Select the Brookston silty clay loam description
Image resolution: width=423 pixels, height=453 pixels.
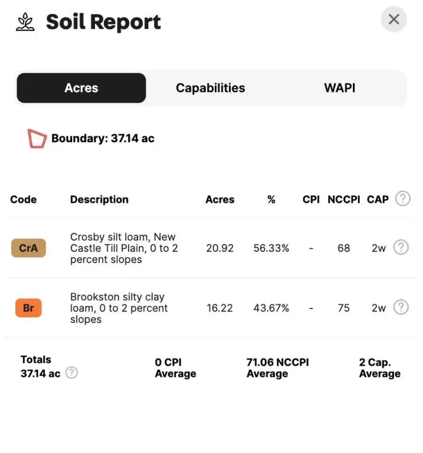pos(119,308)
